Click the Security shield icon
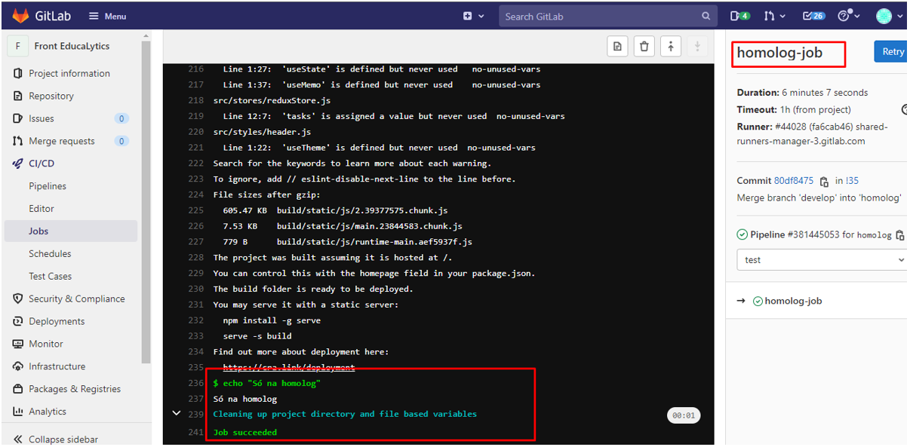The image size is (910, 447). [x=18, y=299]
